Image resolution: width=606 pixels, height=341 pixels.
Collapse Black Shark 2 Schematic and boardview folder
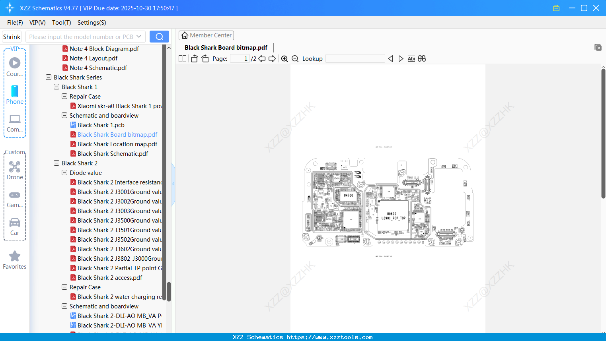(64, 306)
